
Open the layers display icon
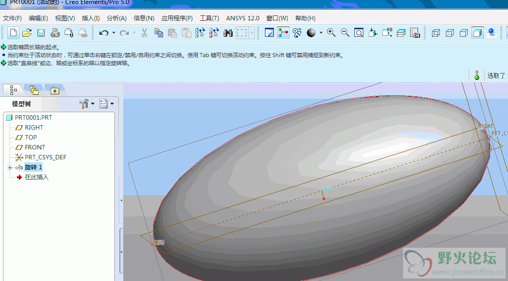[401, 33]
